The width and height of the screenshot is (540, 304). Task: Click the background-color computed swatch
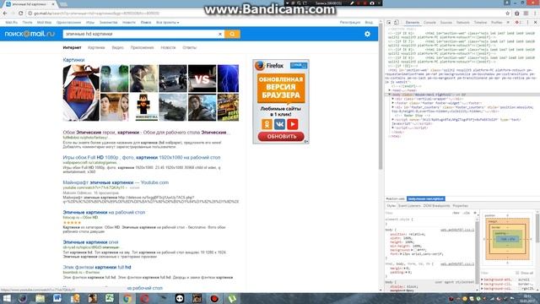pyautogui.click(x=520, y=289)
